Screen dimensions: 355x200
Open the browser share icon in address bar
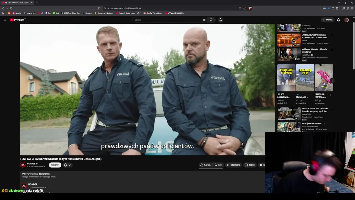point(245,8)
